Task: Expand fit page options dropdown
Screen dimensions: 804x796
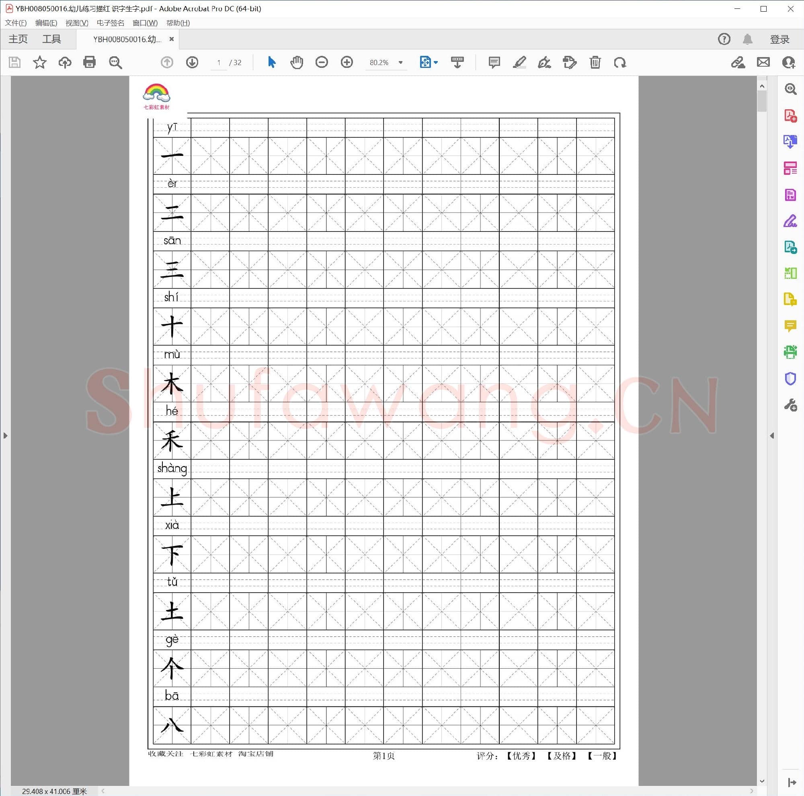Action: (x=436, y=62)
